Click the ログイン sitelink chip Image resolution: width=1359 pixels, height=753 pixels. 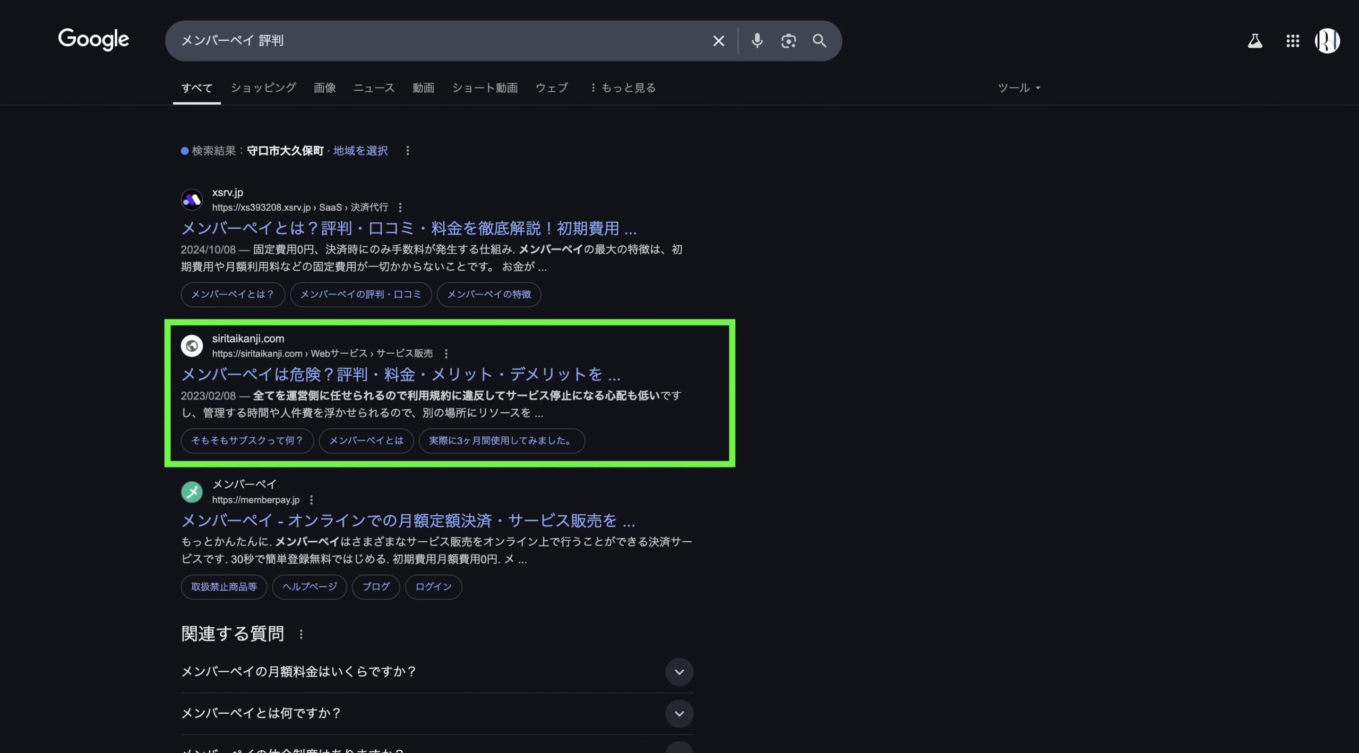pos(433,587)
